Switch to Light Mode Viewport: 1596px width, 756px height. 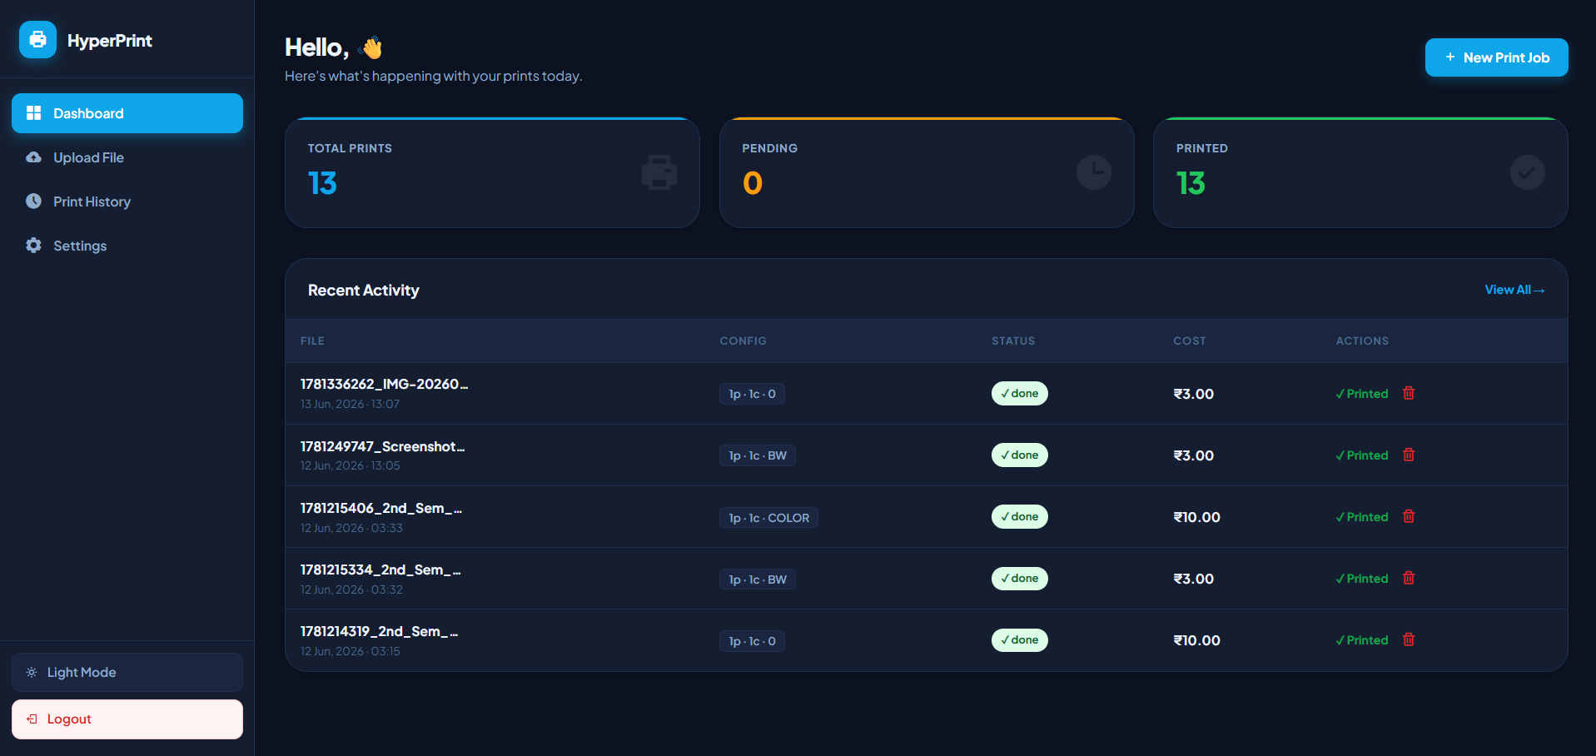(127, 672)
